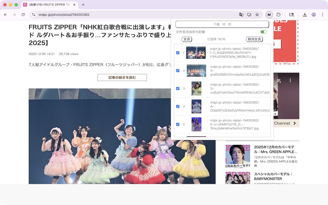
Task: Select the FRUITS ZIPPER browser tab
Action: (x=49, y=5)
